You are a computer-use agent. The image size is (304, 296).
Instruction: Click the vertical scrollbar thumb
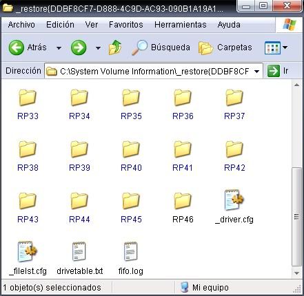tap(296, 217)
